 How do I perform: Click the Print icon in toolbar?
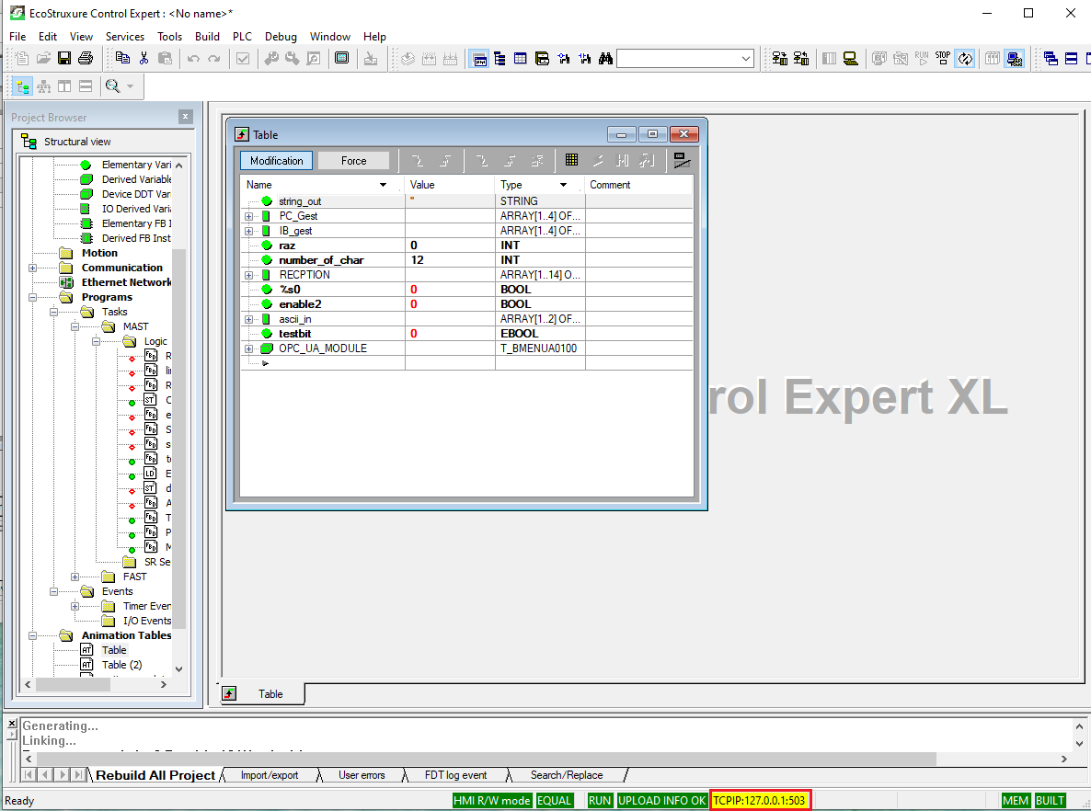coord(86,59)
